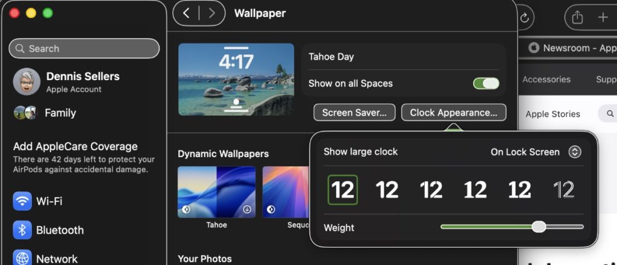Screen dimensions: 617x265
Task: Select the Newsroom tab in Safari
Action: click(x=572, y=48)
